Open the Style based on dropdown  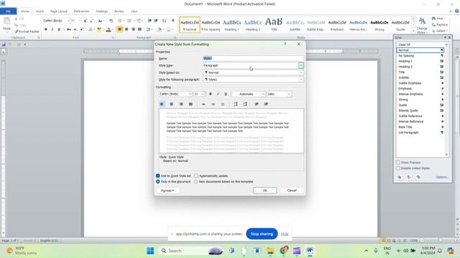(x=301, y=72)
